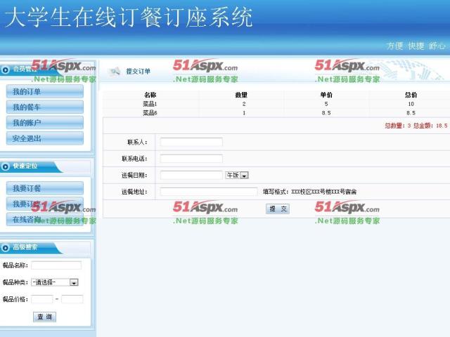Click the 总数量 总金额 summary text

tap(416, 126)
